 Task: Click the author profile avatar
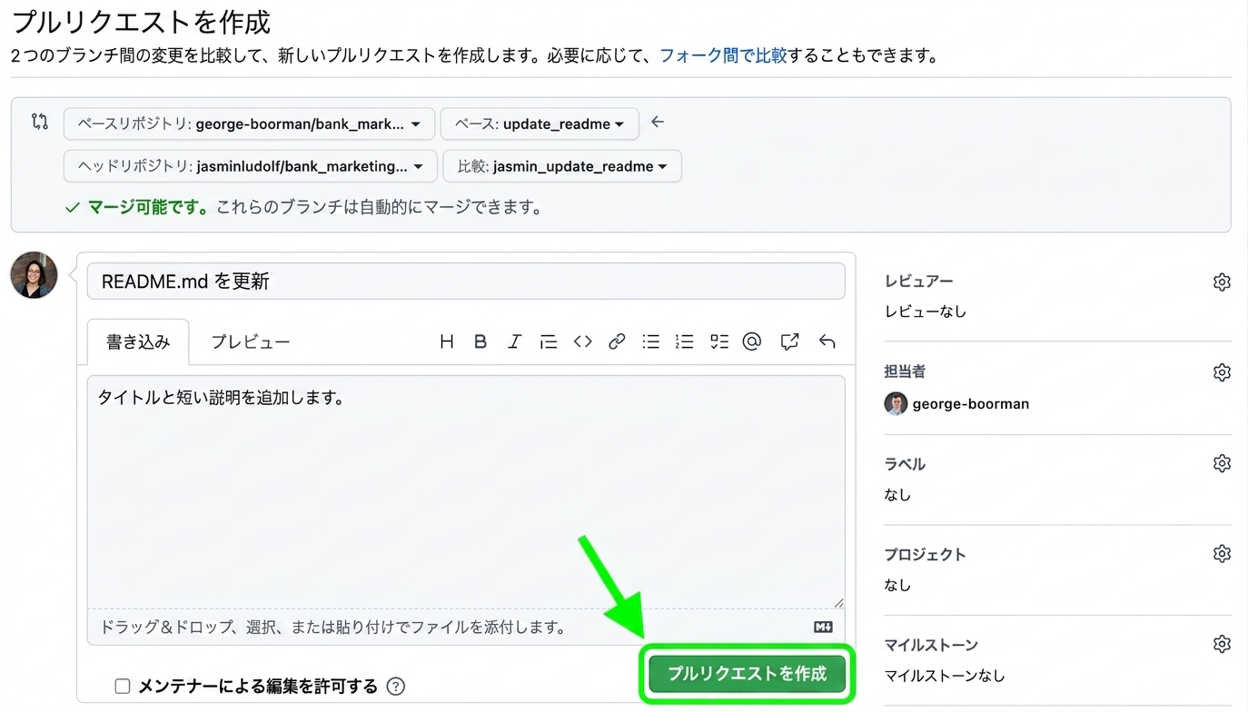(x=34, y=275)
